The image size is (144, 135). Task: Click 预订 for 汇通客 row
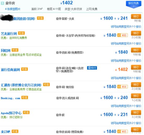pyautogui.click(x=136, y=85)
